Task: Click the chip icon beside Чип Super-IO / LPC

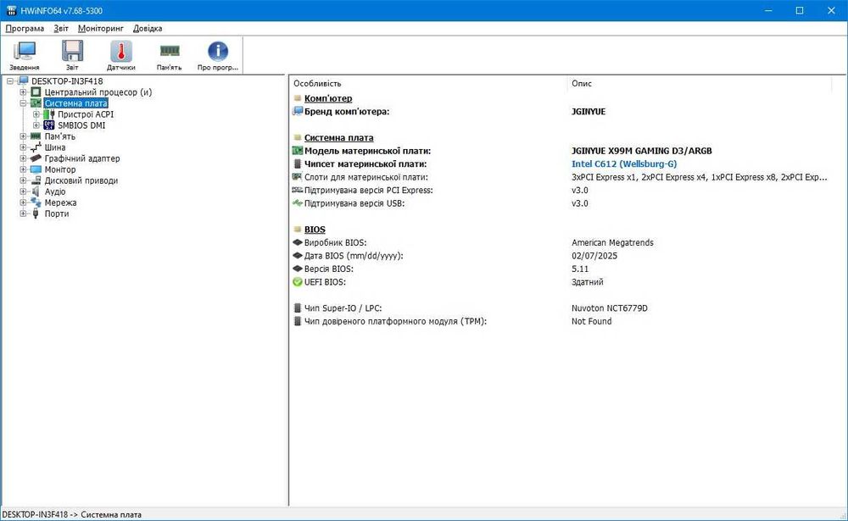Action: [297, 308]
